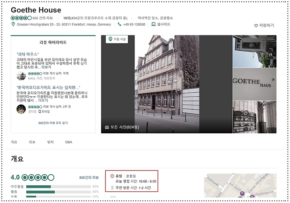
Task: Open the top-right thumbnail photo
Action: [255, 51]
